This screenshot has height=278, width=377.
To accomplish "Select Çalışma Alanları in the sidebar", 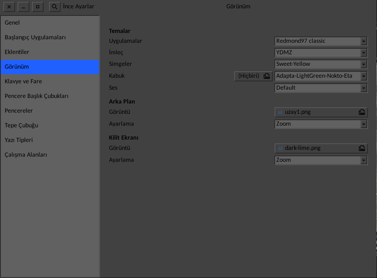I will tap(50, 155).
